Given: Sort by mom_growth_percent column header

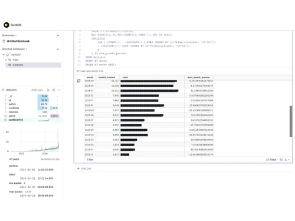Looking at the screenshot, I should coord(199,77).
